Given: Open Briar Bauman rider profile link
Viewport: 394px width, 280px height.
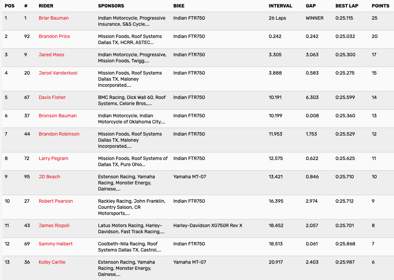Looking at the screenshot, I should pyautogui.click(x=54, y=18).
